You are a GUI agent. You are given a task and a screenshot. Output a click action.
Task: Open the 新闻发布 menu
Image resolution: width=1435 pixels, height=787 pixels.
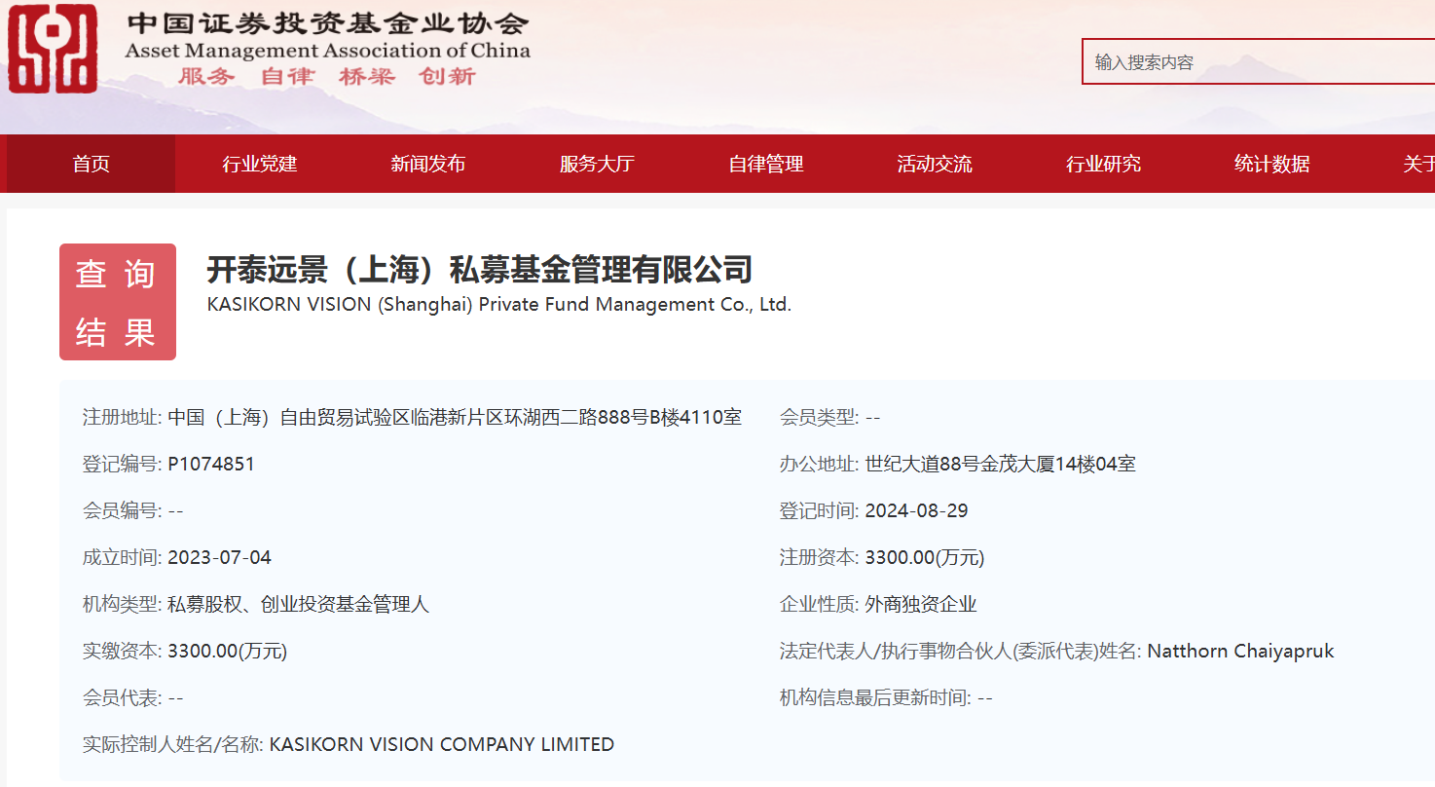(427, 164)
